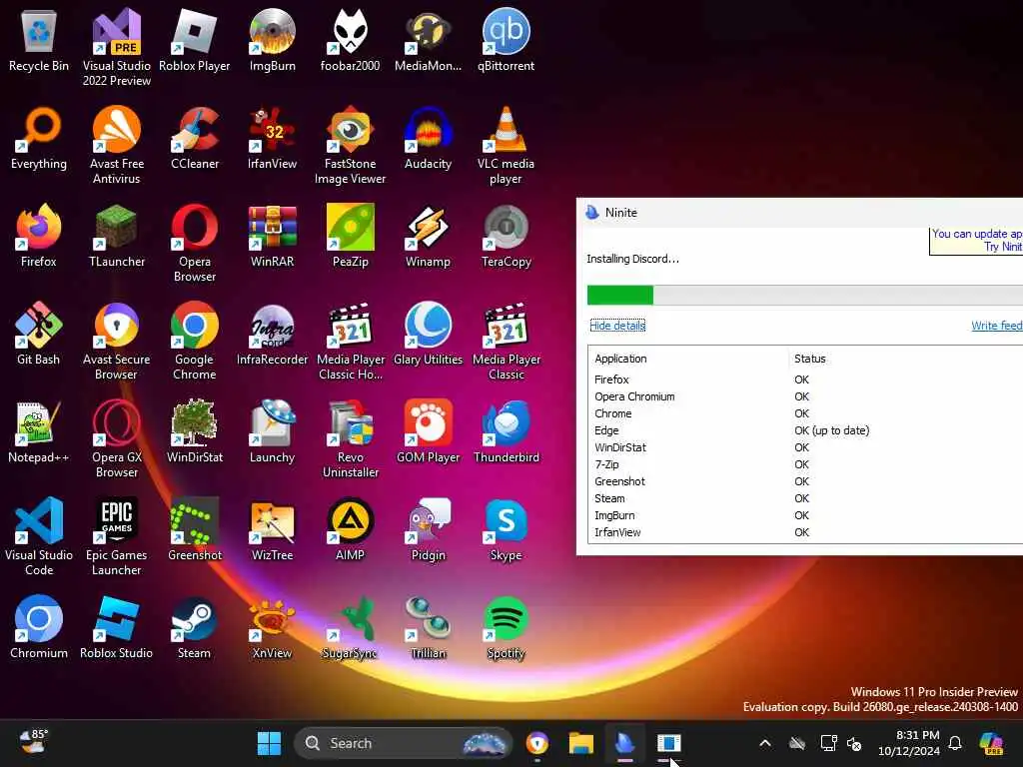
Task: Select the PeaZip desktop shortcut
Action: [x=350, y=236]
